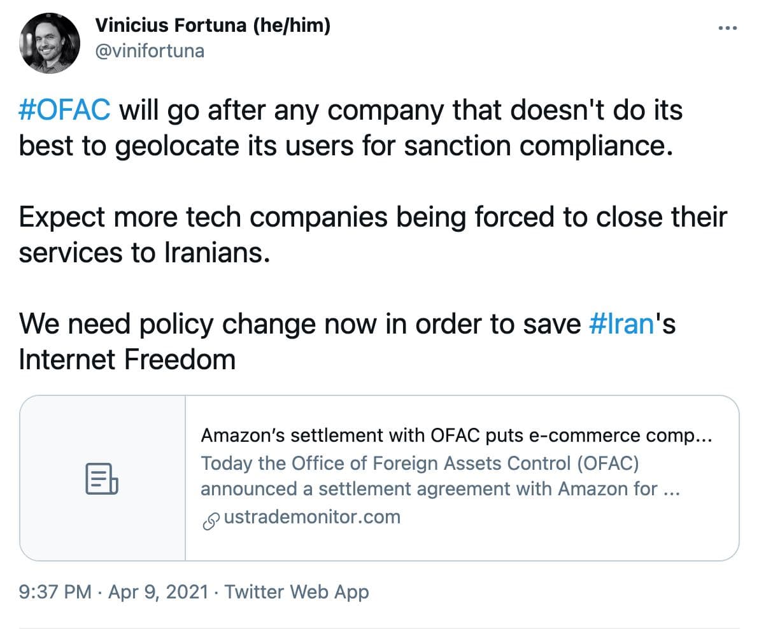Click the chain link icon beside ustrademonitor.com
The image size is (759, 629).
point(211,521)
